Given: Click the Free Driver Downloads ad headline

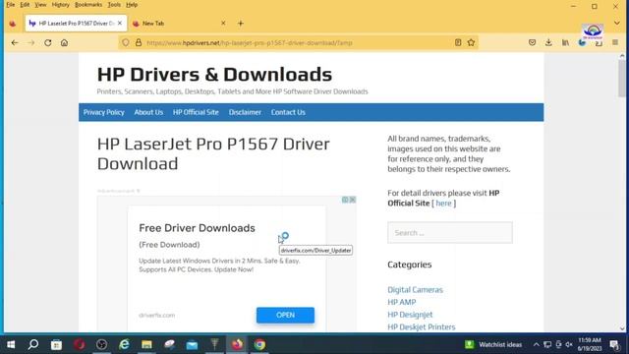Looking at the screenshot, I should (x=197, y=228).
